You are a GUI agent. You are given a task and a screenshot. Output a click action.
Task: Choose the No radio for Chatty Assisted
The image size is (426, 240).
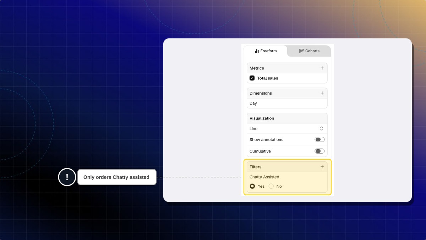pos(271,186)
